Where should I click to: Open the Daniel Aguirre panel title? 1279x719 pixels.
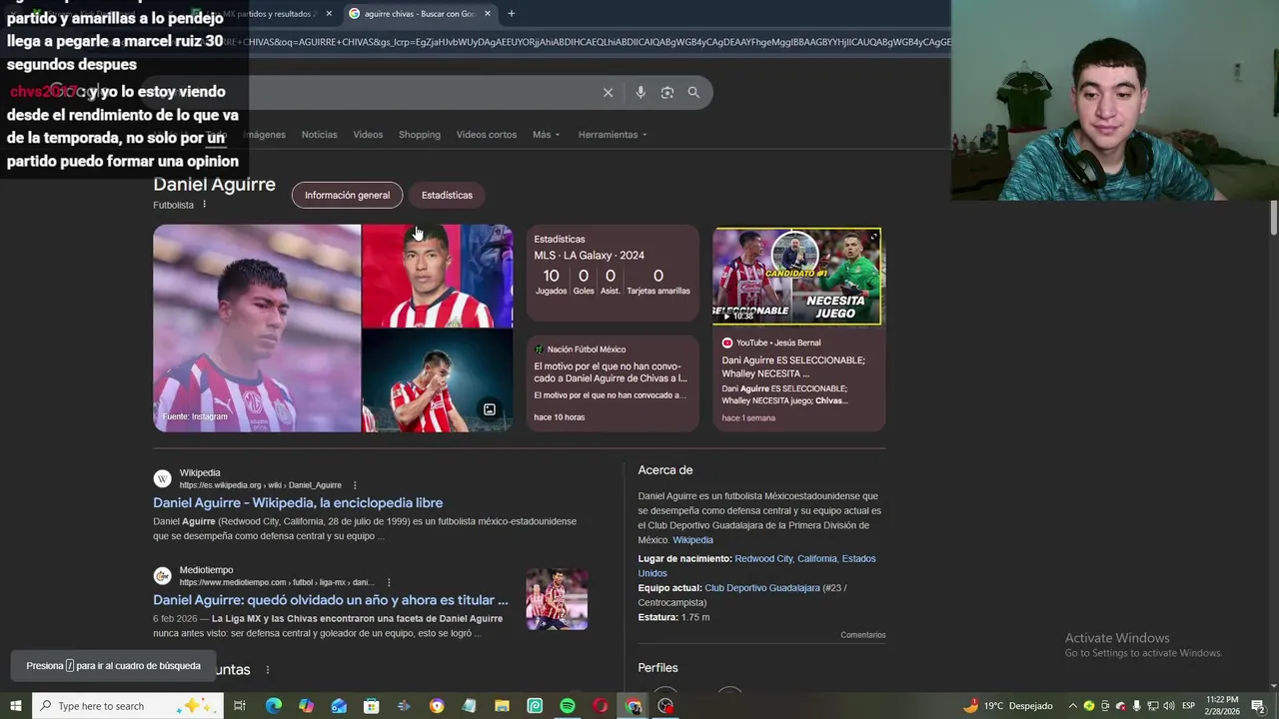214,185
